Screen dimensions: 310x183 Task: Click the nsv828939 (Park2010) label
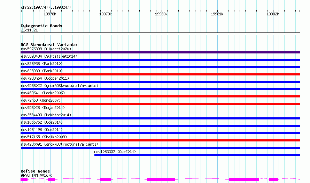42,71
